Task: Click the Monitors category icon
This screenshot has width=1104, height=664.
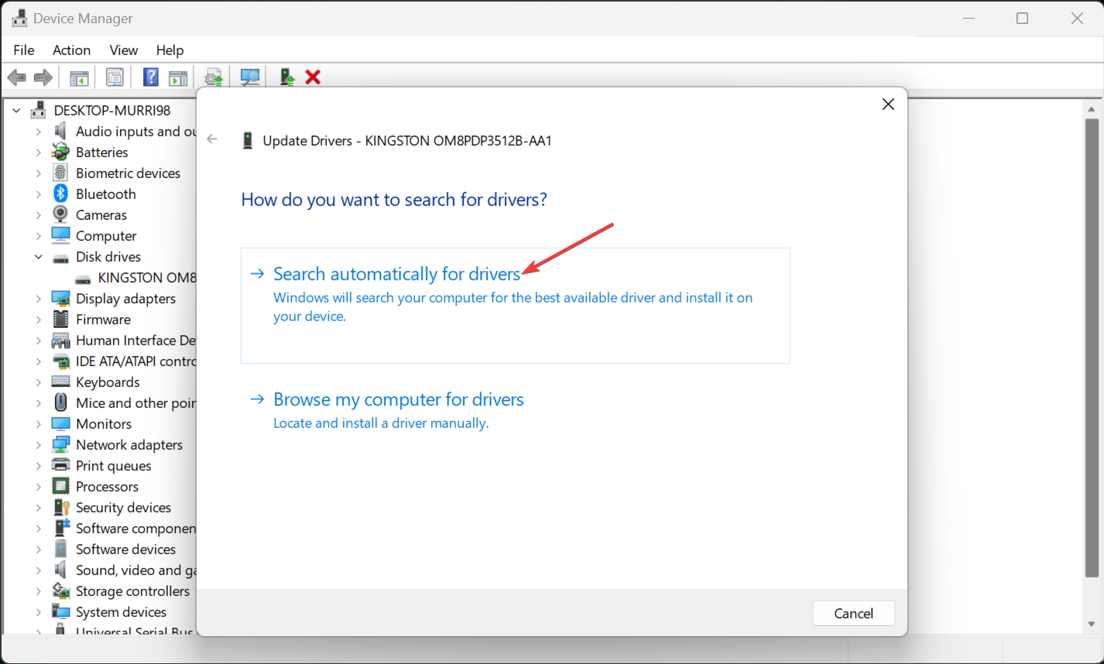Action: tap(60, 424)
